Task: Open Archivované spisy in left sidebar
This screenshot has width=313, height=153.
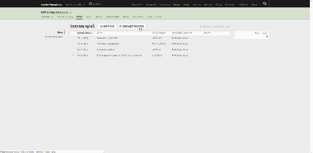Action: point(54,37)
